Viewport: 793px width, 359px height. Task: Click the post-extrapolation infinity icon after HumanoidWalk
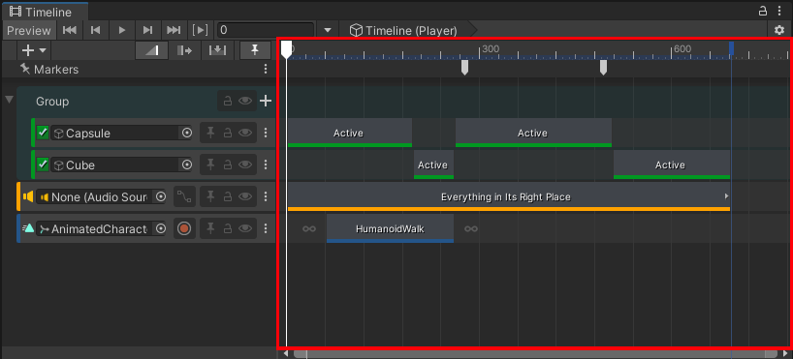pyautogui.click(x=471, y=228)
